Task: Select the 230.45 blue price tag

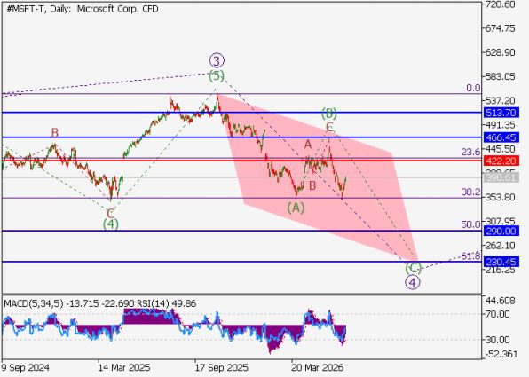Action: (x=501, y=262)
